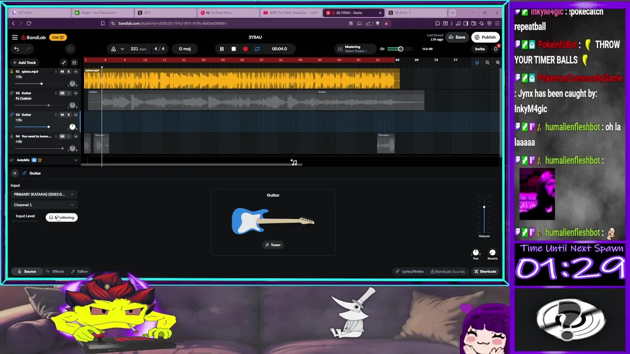630x354 pixels.
Task: Change the G maj key selector
Action: [185, 49]
